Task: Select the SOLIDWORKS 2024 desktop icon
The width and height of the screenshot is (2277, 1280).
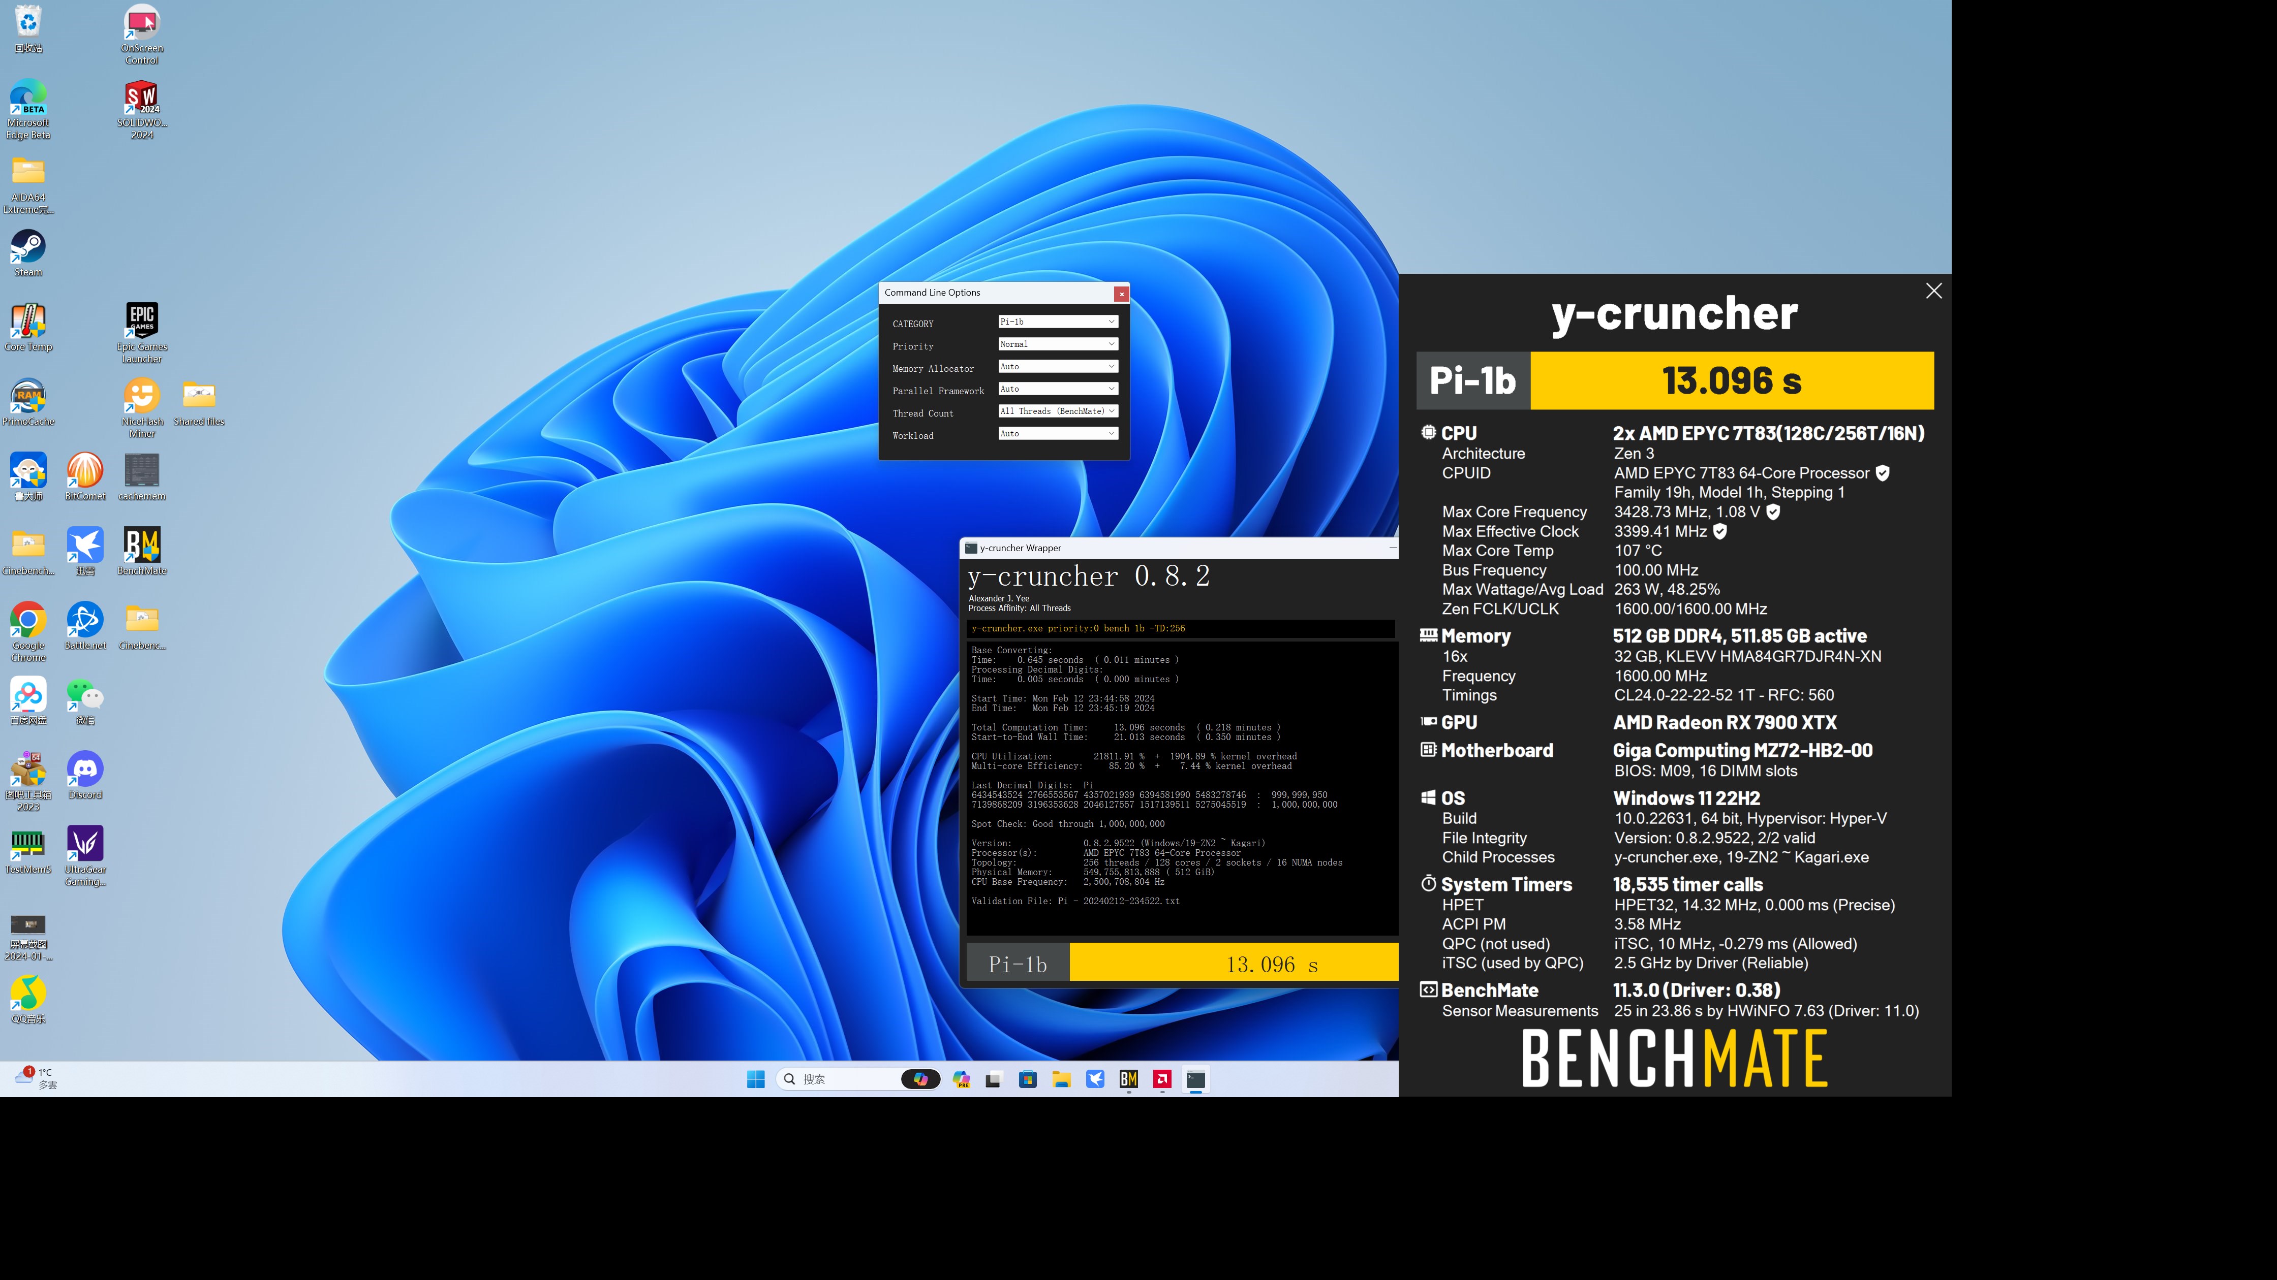Action: click(x=141, y=110)
